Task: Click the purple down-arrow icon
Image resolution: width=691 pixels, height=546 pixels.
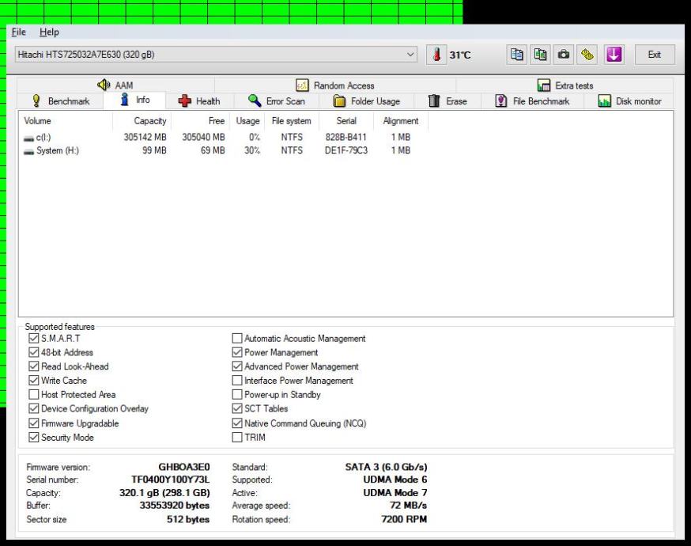Action: coord(614,55)
